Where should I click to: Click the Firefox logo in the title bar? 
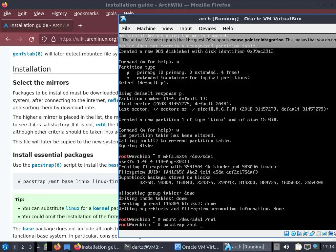(5, 5)
